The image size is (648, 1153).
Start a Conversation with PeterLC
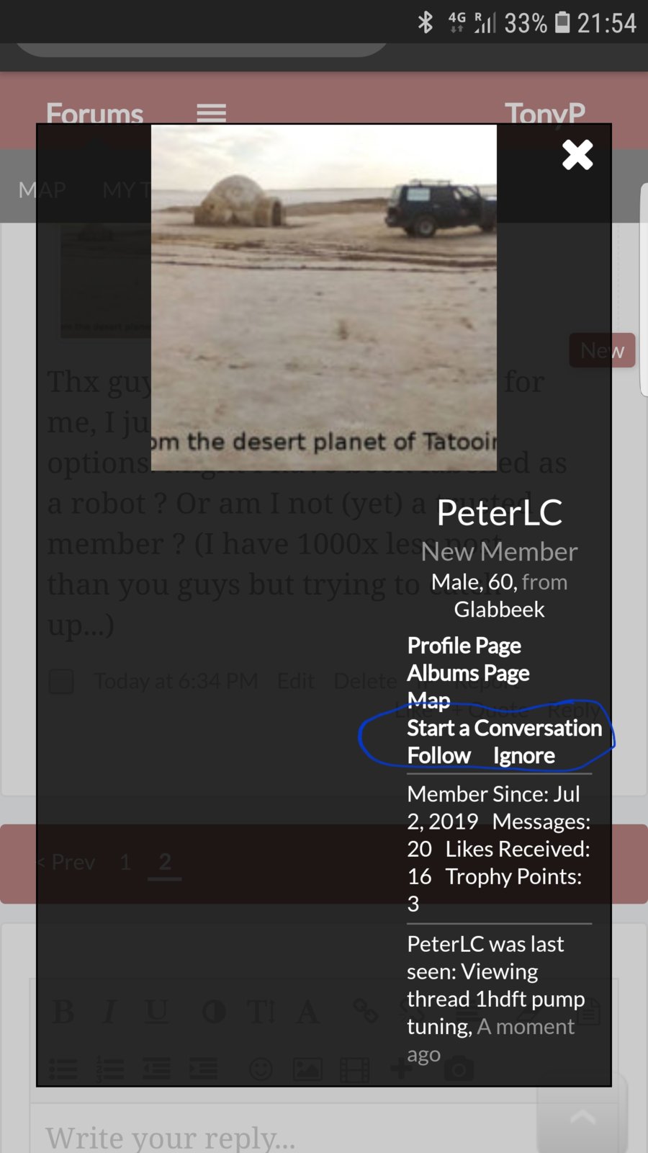click(x=504, y=728)
